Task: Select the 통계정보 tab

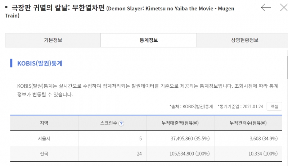Action: pyautogui.click(x=149, y=40)
